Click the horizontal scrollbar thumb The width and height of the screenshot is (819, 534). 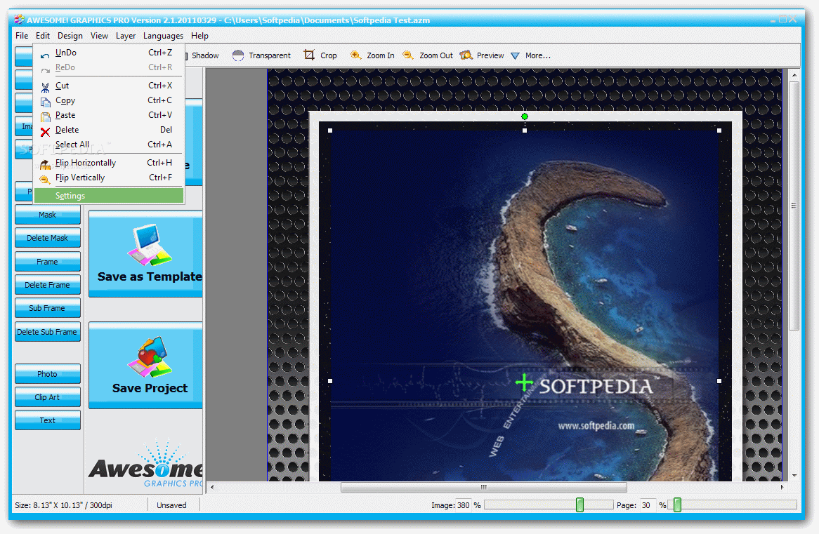point(484,487)
